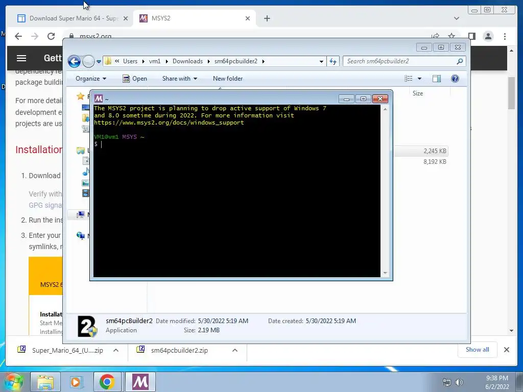Click Network icon in navigation pane
Viewport: 523px width, 392px height.
click(80, 236)
